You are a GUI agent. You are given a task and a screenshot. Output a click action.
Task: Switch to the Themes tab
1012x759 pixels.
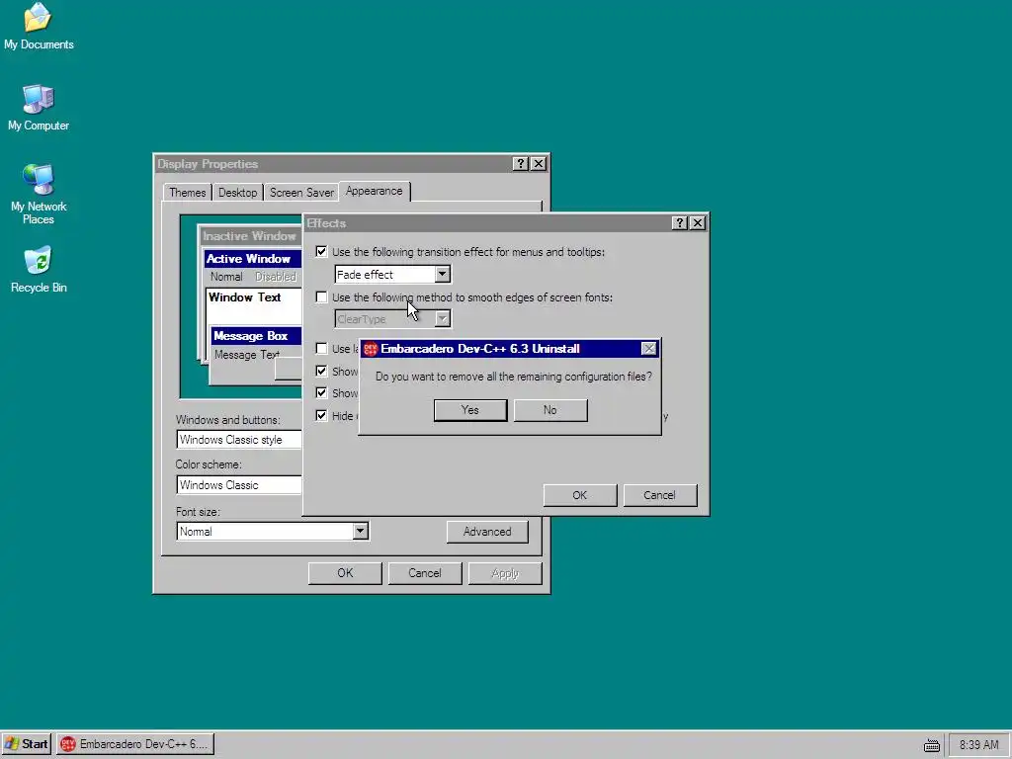coord(187,193)
